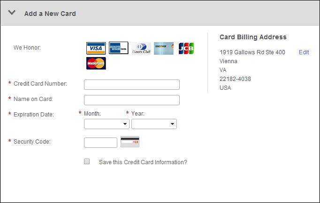The image size is (320, 203).
Task: Click the Discover card logo
Action: click(x=164, y=48)
